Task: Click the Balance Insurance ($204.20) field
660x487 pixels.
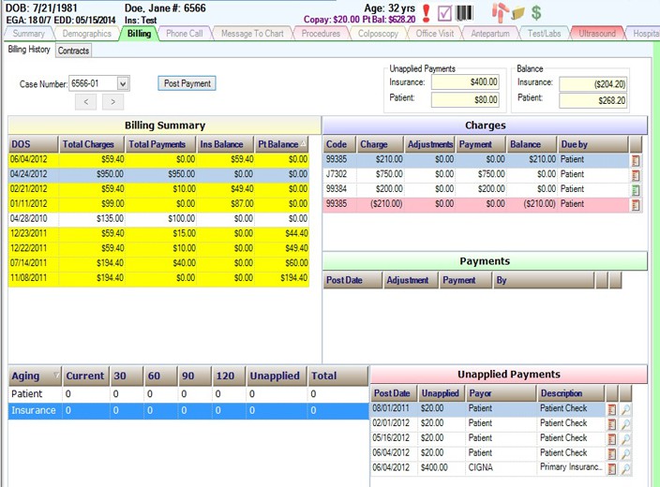Action: 593,84
